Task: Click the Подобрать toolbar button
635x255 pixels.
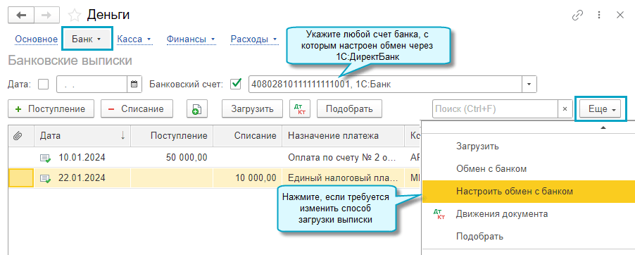Action: tap(349, 109)
